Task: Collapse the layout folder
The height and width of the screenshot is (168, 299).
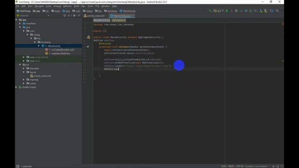Action: click(x=24, y=72)
